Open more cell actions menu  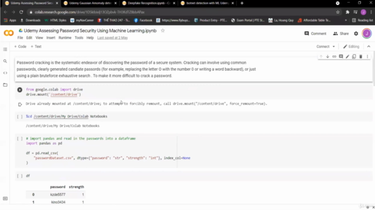pyautogui.click(x=367, y=57)
